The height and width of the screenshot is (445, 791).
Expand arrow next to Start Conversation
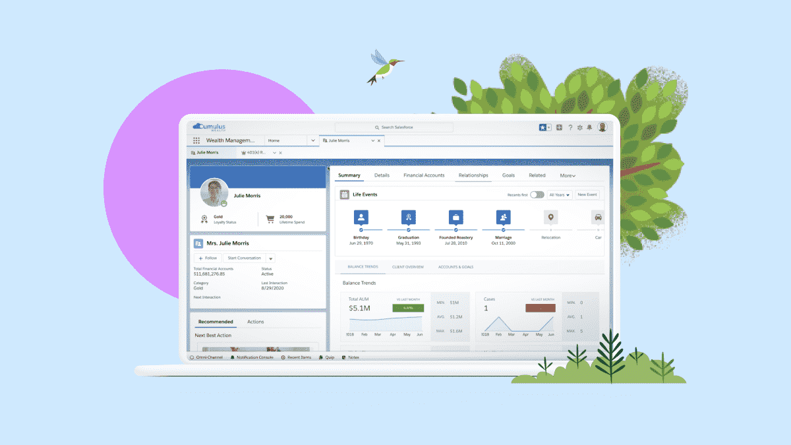[270, 258]
